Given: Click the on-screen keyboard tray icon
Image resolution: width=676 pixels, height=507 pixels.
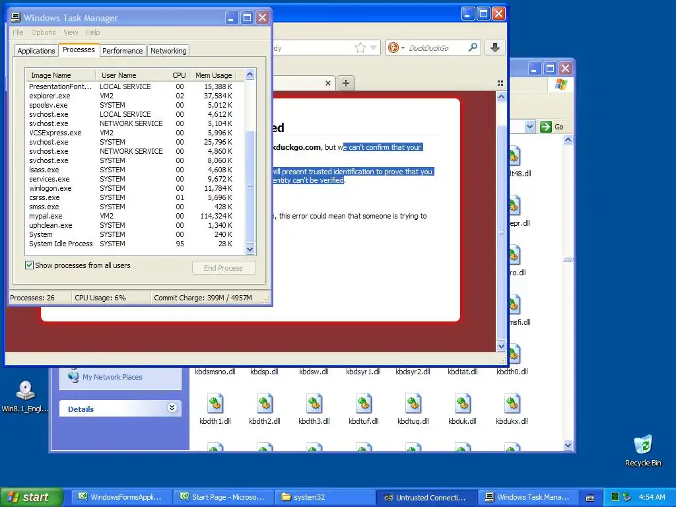Looking at the screenshot, I should [x=590, y=498].
